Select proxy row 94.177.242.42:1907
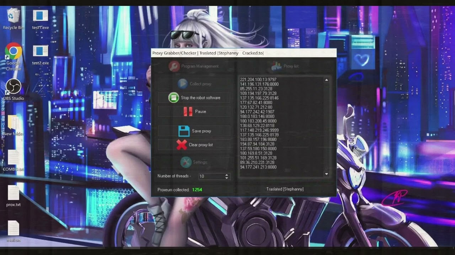Viewport: 455px width, 255px height. pos(257,112)
